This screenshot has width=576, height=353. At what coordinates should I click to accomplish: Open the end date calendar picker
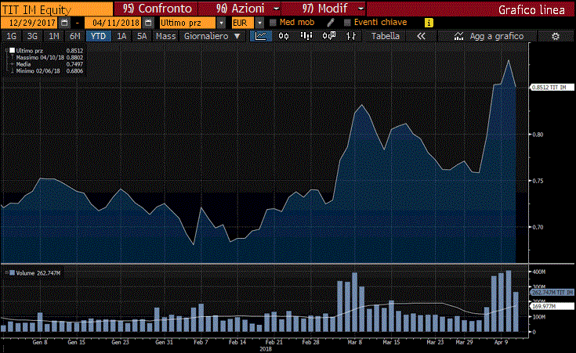[x=148, y=23]
